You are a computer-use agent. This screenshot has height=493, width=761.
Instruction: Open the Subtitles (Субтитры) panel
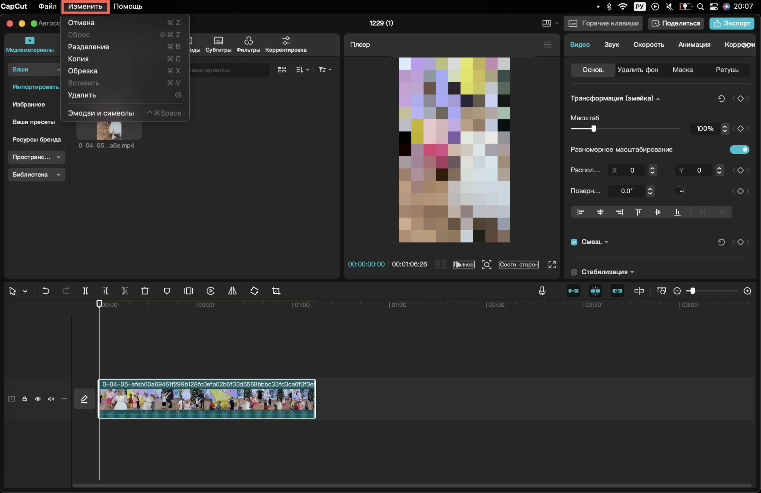click(x=218, y=45)
